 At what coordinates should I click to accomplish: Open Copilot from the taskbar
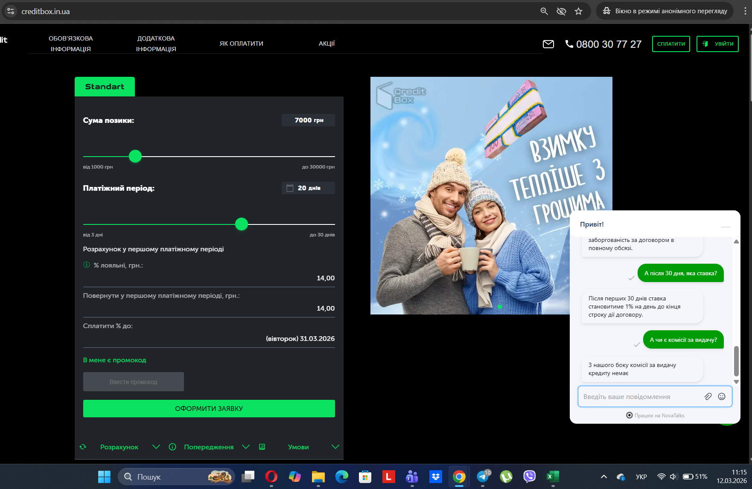295,477
